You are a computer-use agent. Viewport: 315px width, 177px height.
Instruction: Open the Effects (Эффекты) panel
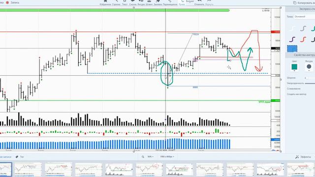[303, 157]
